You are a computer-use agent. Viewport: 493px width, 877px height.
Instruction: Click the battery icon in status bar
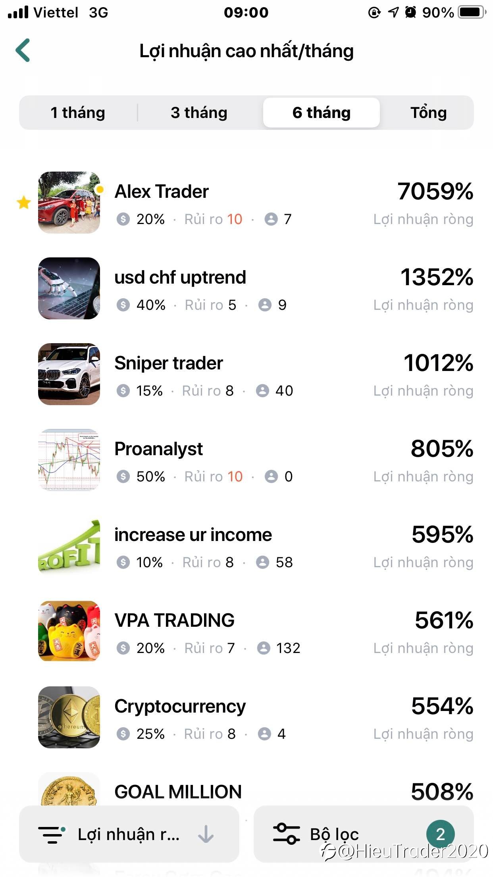click(x=472, y=12)
